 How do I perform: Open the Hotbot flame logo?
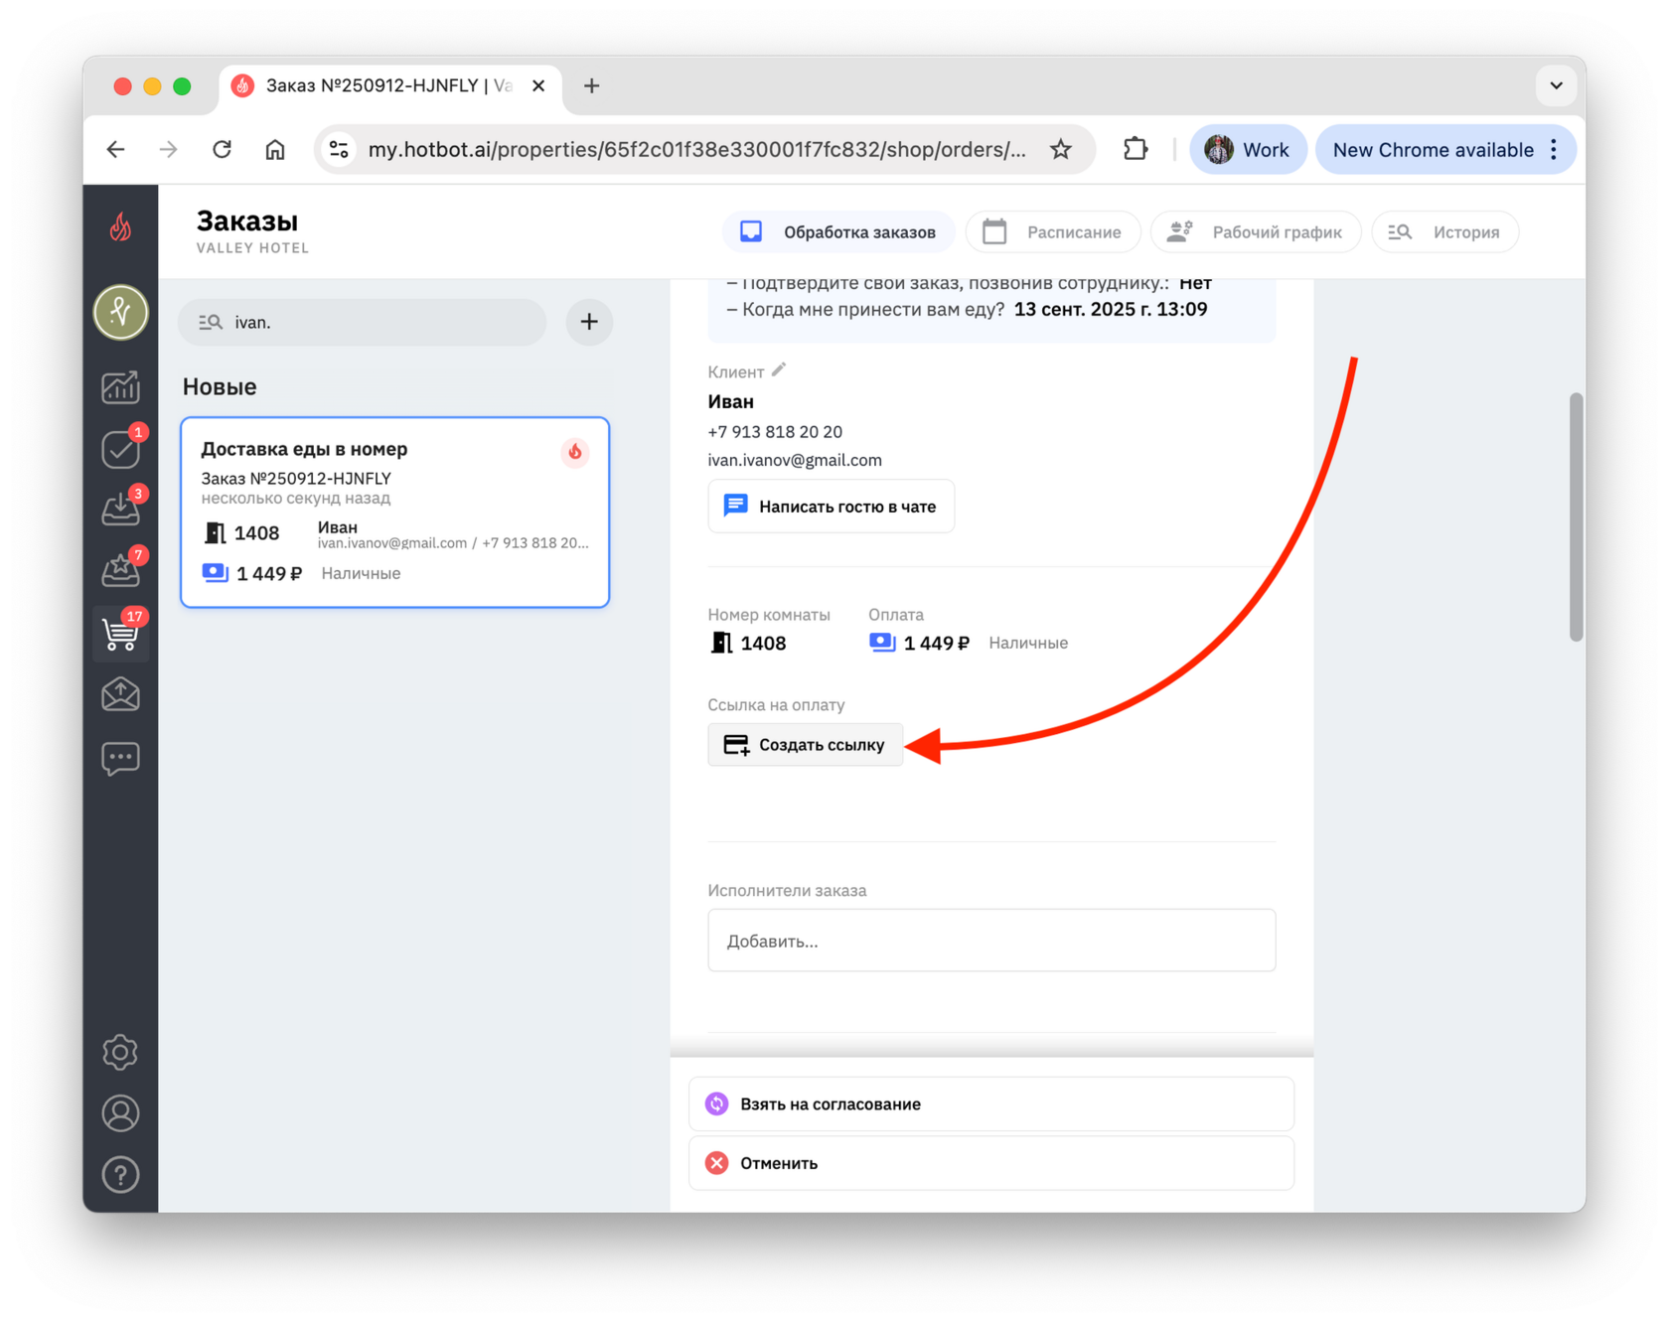120,227
